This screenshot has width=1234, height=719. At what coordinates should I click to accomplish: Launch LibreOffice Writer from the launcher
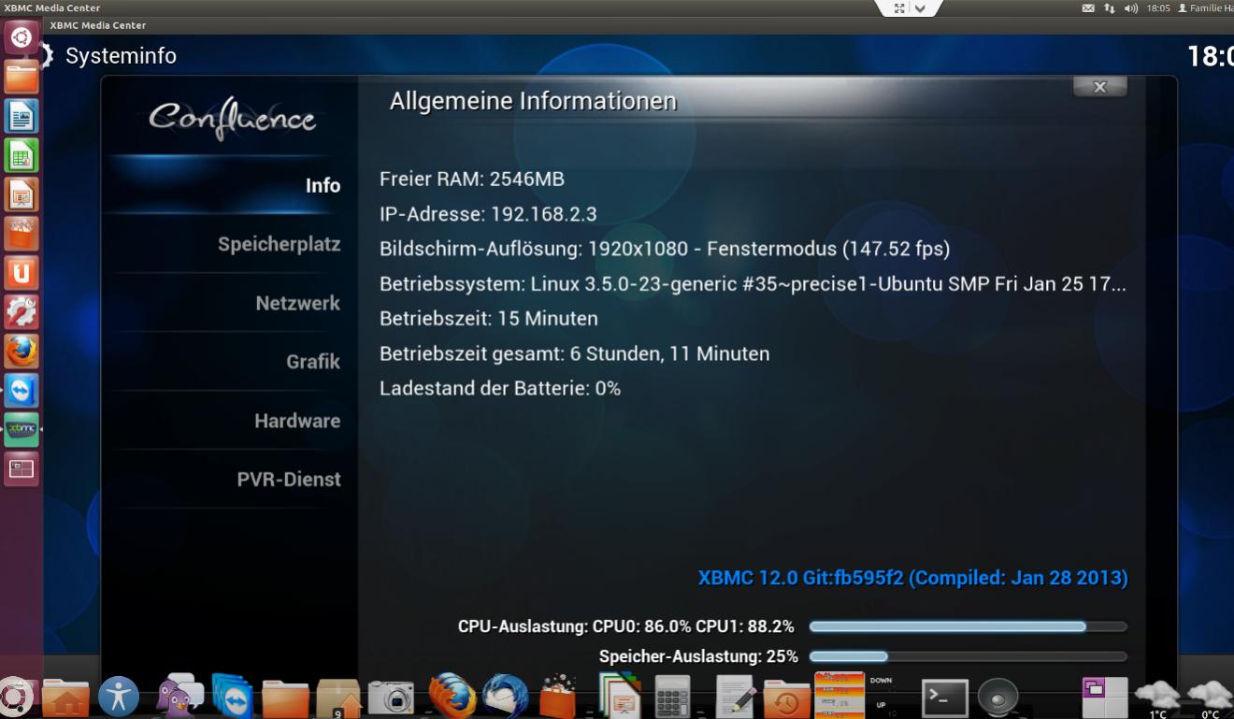[x=22, y=116]
